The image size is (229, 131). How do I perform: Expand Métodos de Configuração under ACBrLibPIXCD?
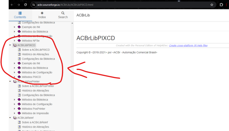(x=14, y=72)
